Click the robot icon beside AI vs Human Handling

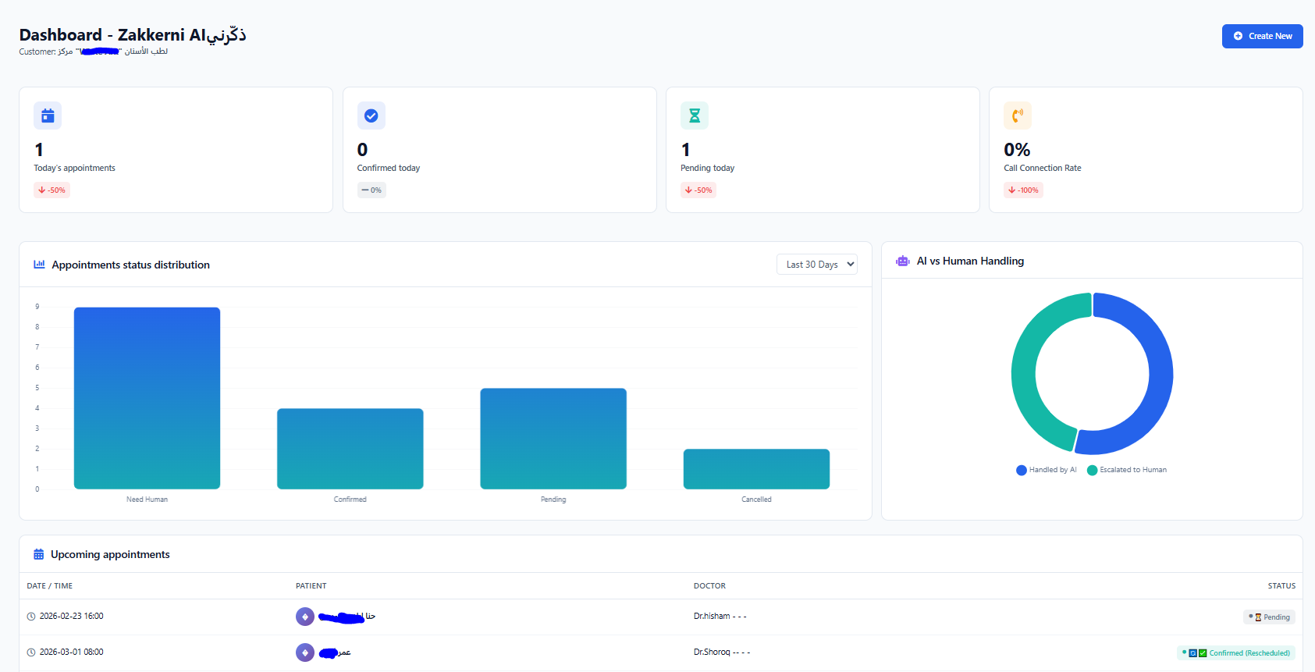tap(903, 261)
